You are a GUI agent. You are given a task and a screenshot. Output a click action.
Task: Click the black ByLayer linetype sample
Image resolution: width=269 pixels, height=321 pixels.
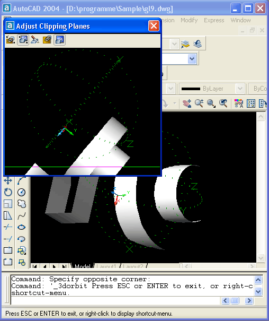(191, 89)
